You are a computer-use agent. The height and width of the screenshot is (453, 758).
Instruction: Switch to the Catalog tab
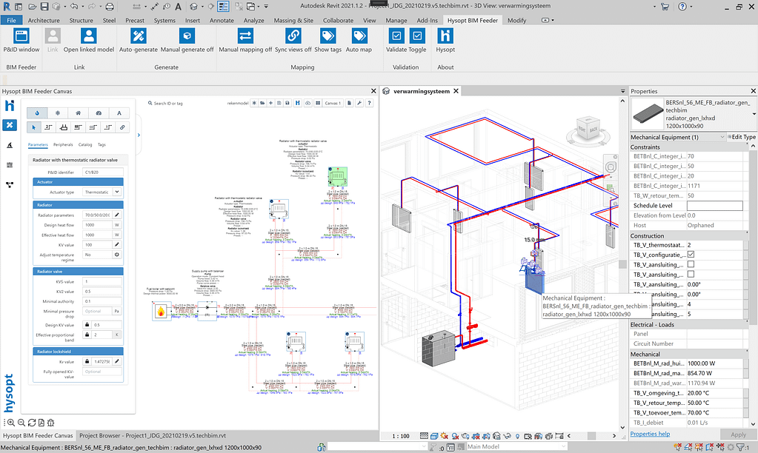click(85, 144)
